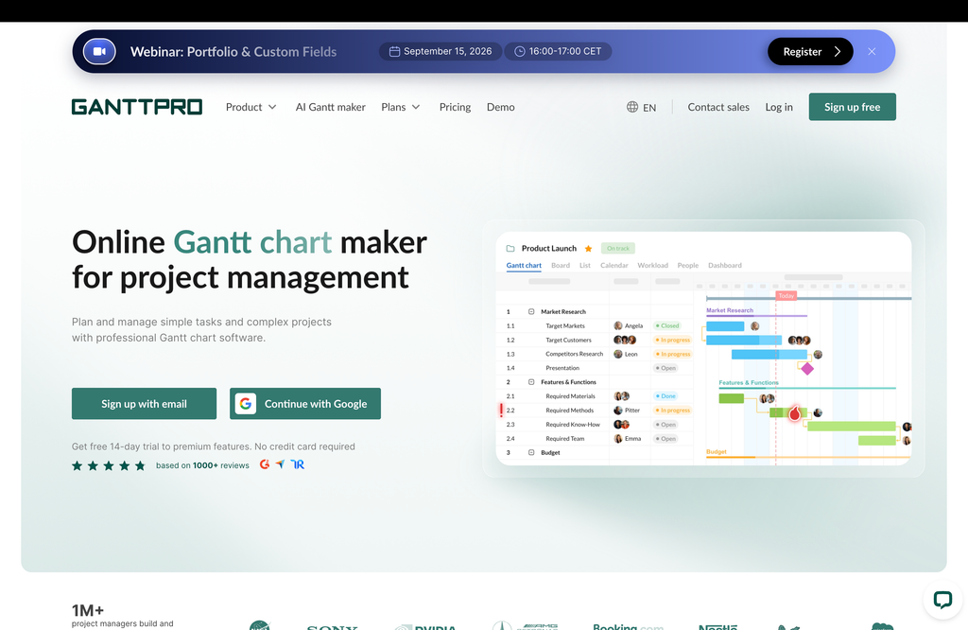
Task: Sign up with email
Action: pyautogui.click(x=144, y=403)
